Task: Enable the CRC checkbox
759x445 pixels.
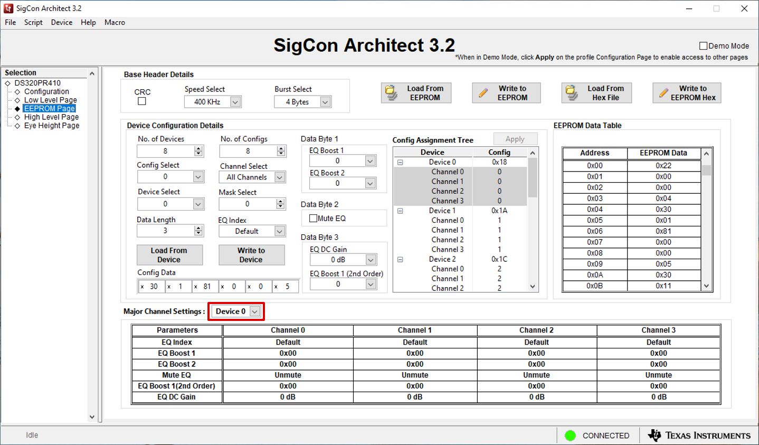Action: pyautogui.click(x=142, y=101)
